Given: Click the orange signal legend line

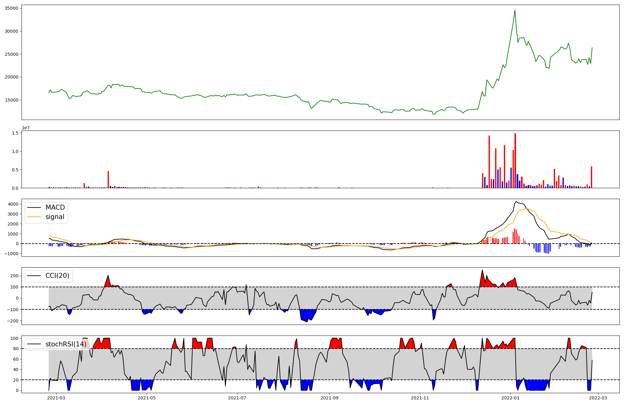Looking at the screenshot, I should tap(34, 217).
